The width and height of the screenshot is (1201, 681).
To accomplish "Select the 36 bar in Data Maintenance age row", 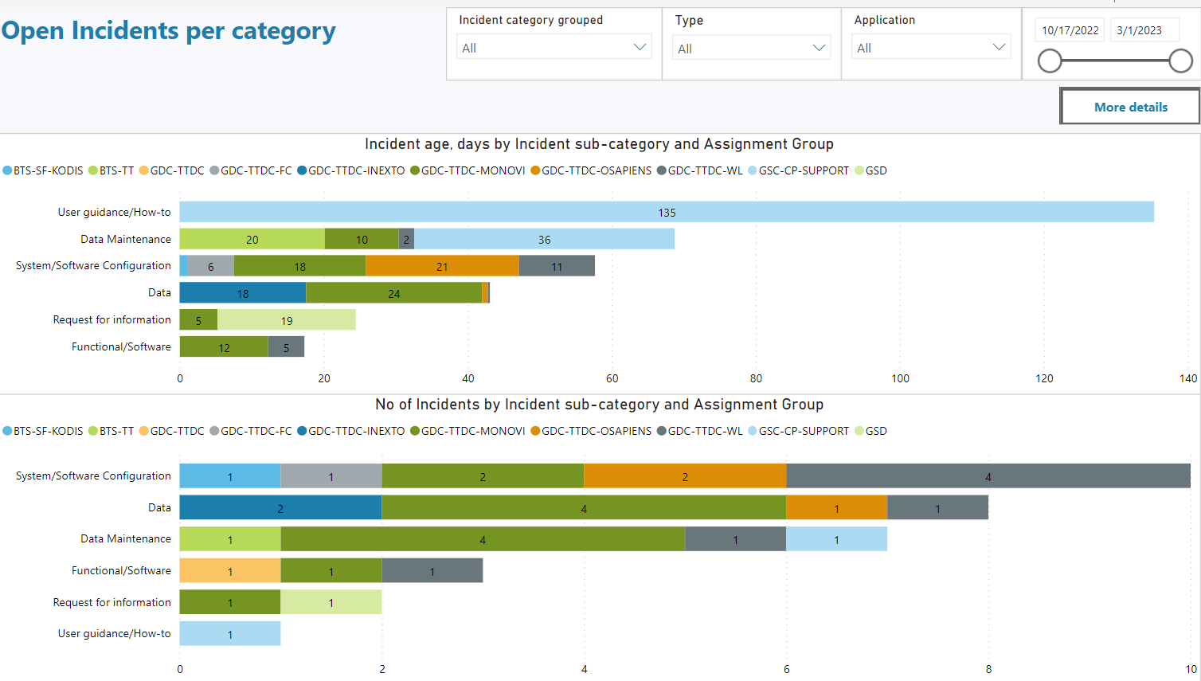I will pos(544,239).
